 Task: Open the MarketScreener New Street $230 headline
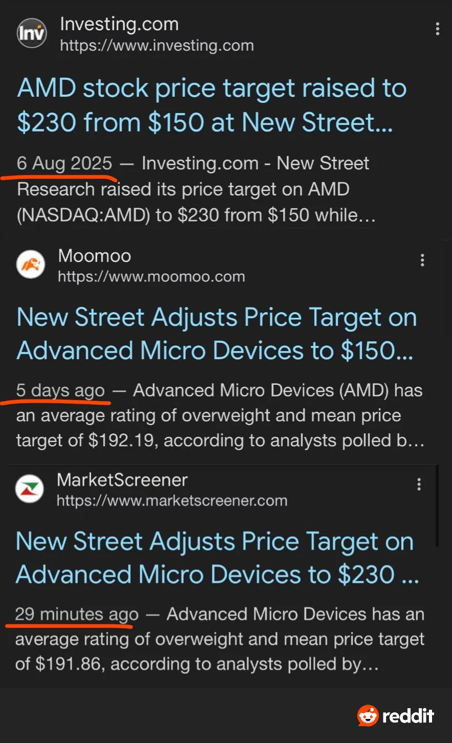click(217, 558)
